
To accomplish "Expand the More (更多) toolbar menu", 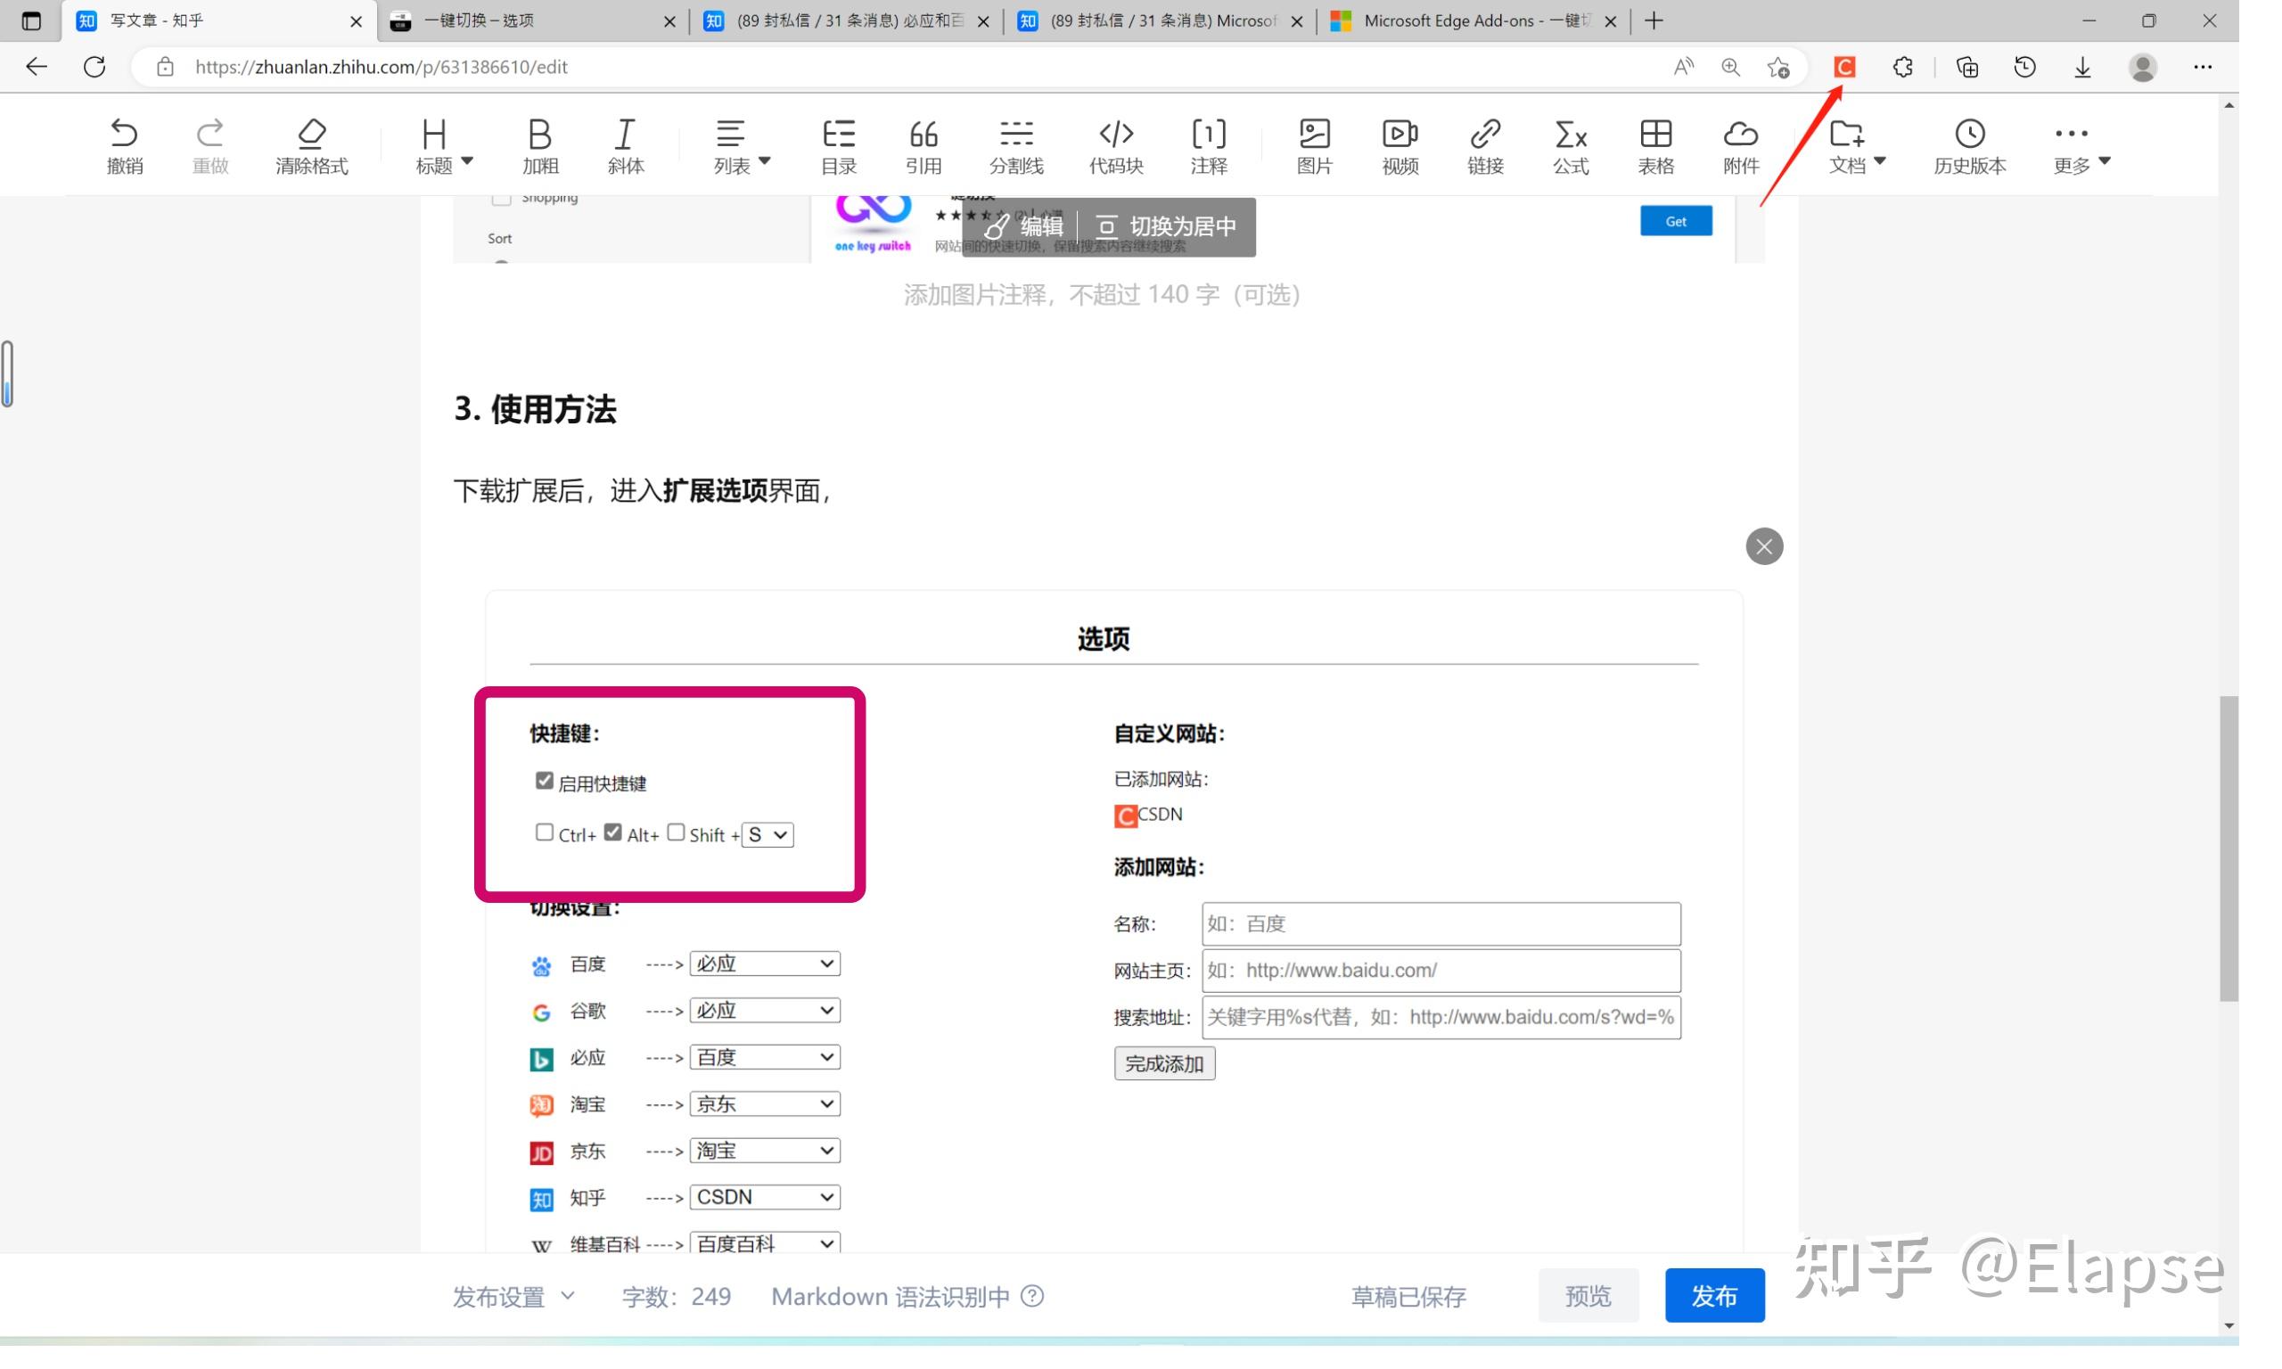I will 2081,147.
